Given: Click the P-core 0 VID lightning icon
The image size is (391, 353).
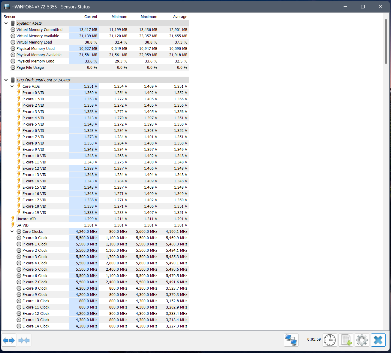Looking at the screenshot, I should tap(19, 93).
